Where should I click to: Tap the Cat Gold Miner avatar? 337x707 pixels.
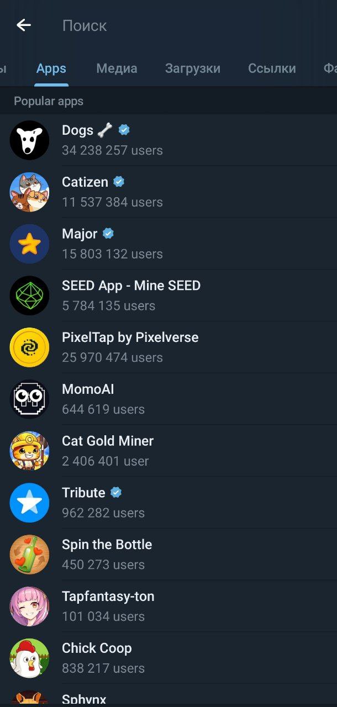[x=29, y=451]
